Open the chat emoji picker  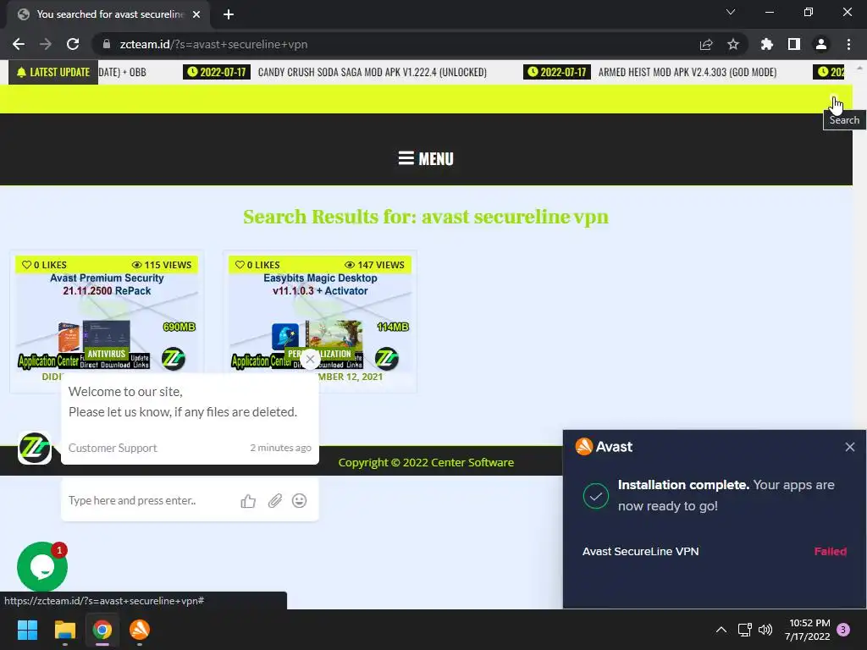coord(299,501)
